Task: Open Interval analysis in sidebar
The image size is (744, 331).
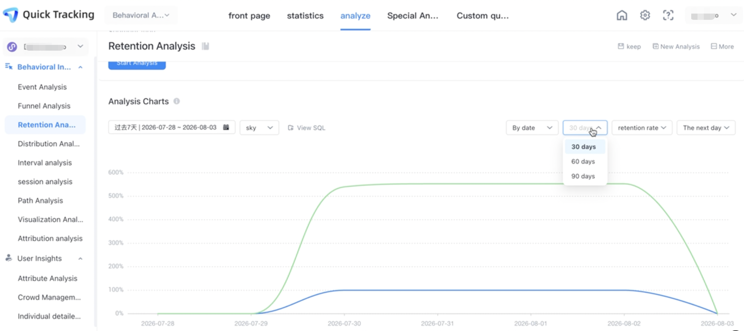Action: point(45,163)
